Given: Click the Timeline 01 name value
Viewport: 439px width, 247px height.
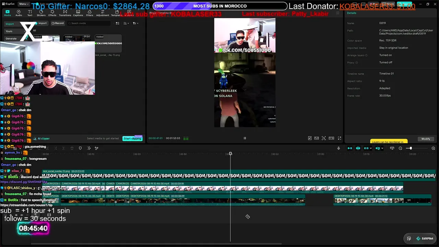Looking at the screenshot, I should [x=386, y=74].
